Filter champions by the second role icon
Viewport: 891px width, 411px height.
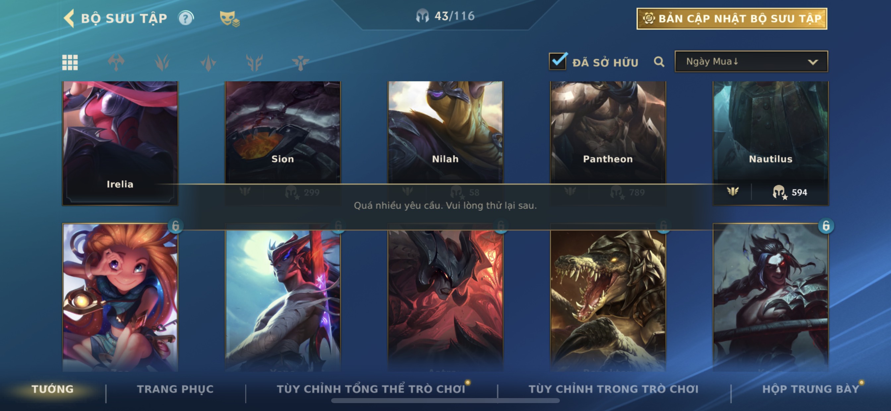tap(116, 63)
